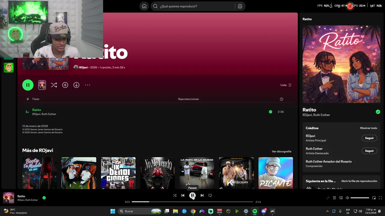Pause the album with the large green button
Screen dimensions: 385x216
[28, 85]
